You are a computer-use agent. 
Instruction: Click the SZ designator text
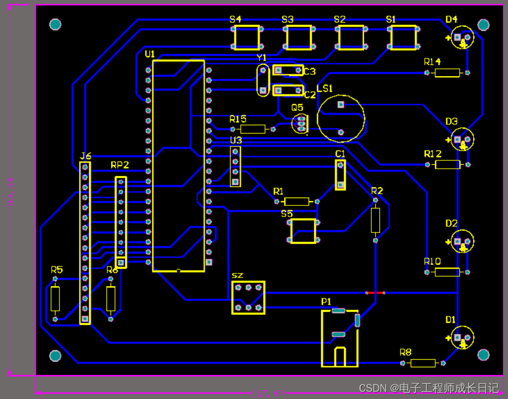[x=237, y=275]
